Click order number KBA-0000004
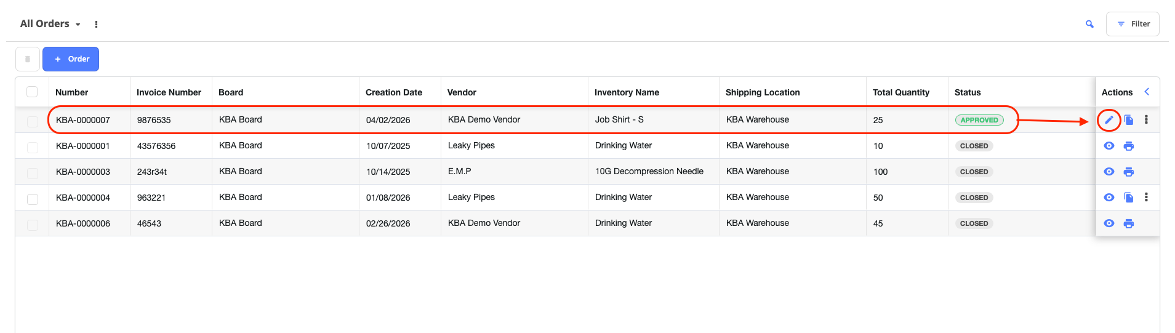The width and height of the screenshot is (1175, 333). tap(83, 198)
